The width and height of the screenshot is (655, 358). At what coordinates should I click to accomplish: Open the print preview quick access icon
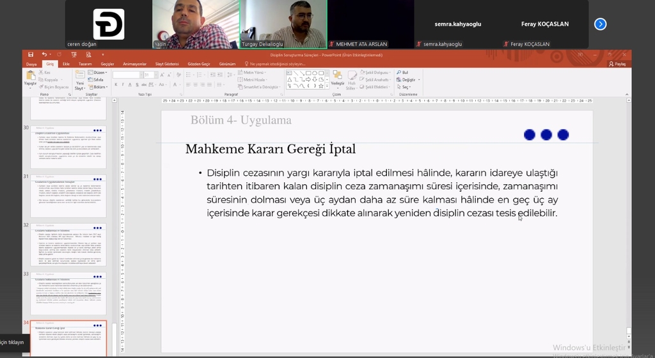click(x=88, y=55)
